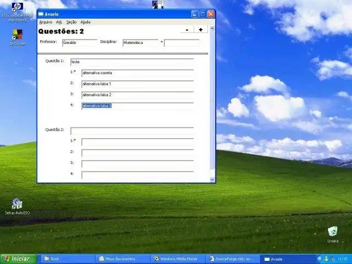Open the Ajuda menu

tap(85, 22)
